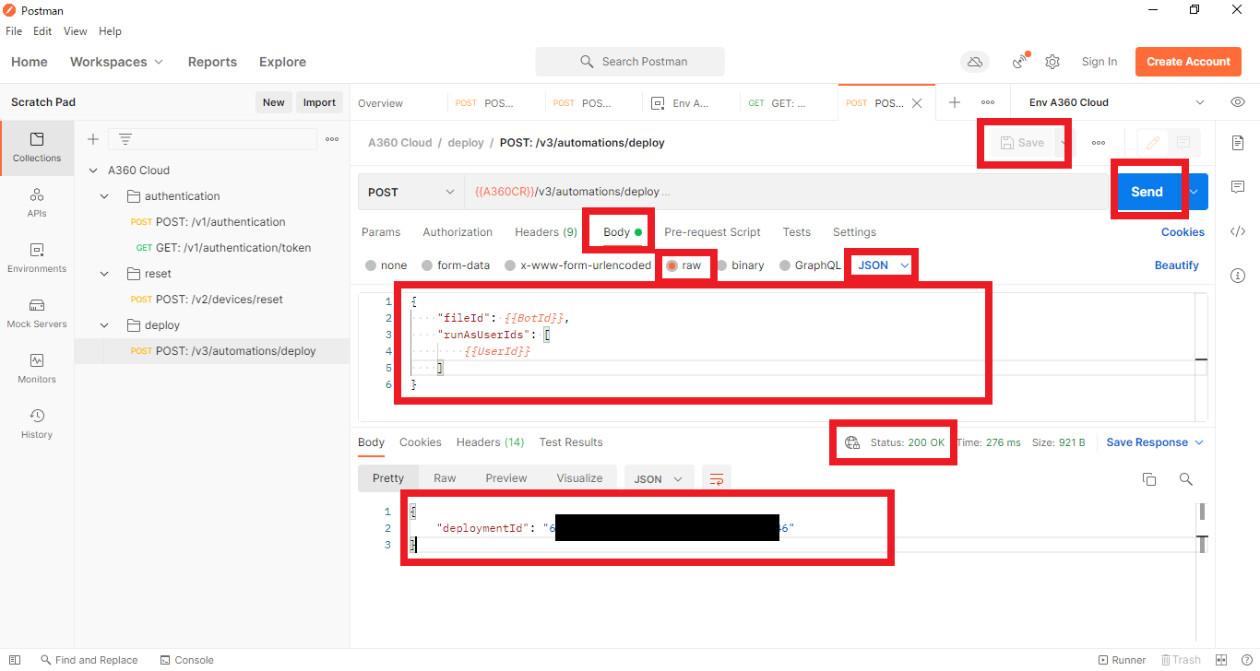Open the collections panel three-dot options
Image resolution: width=1260 pixels, height=671 pixels.
point(332,139)
